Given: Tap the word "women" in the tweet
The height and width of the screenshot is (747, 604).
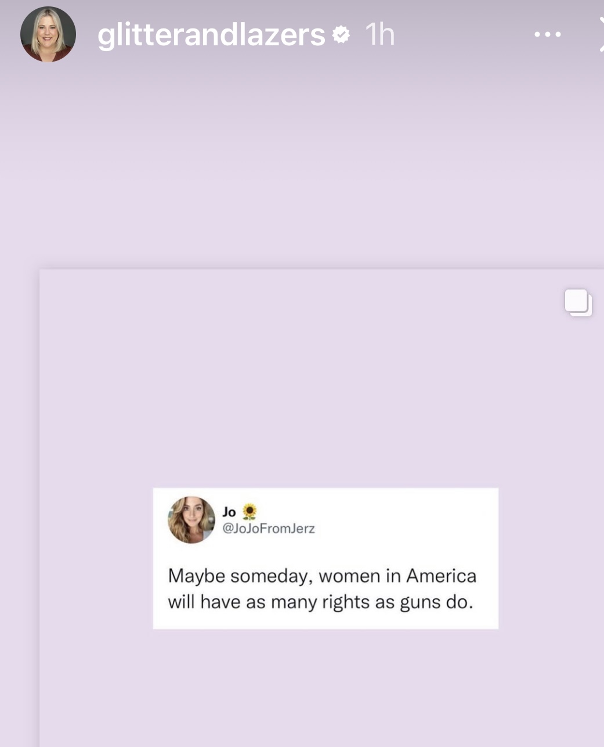Looking at the screenshot, I should 349,576.
